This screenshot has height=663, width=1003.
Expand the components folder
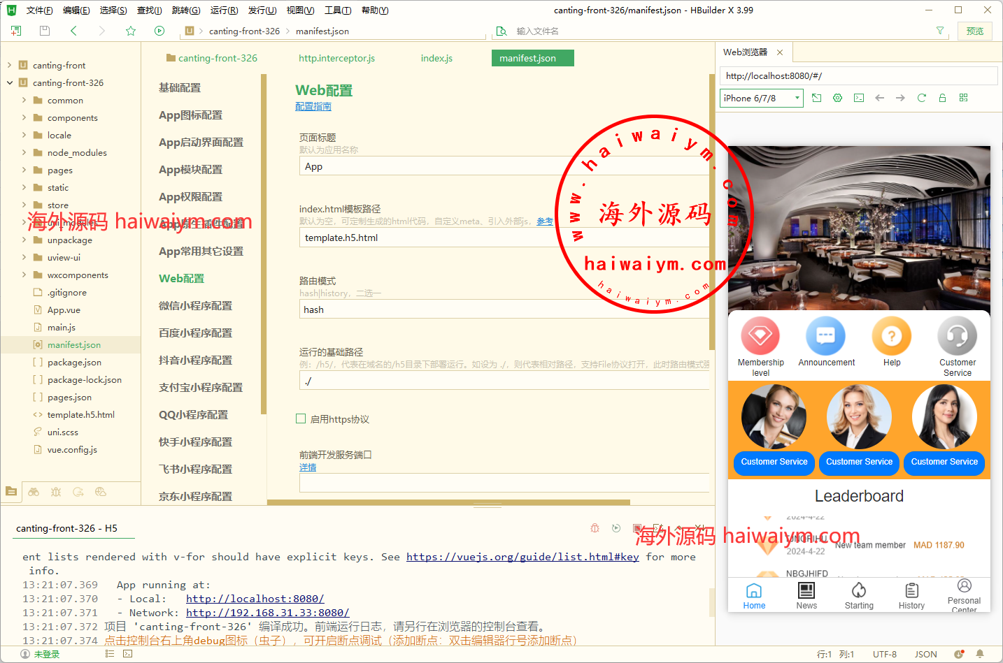click(x=24, y=117)
